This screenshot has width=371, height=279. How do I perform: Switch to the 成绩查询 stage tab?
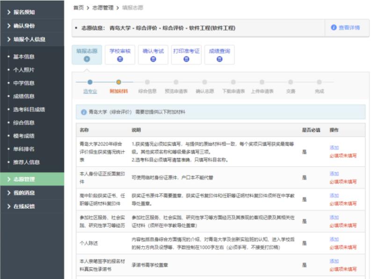click(x=219, y=55)
